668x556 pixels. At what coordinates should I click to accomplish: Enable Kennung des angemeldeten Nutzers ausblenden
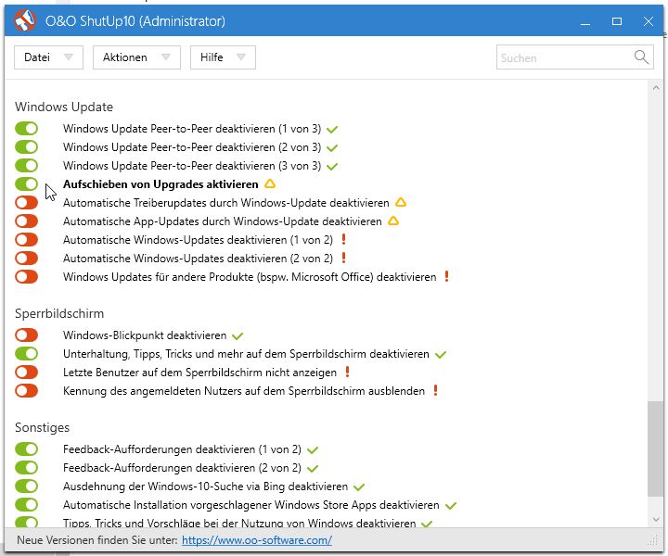[26, 390]
